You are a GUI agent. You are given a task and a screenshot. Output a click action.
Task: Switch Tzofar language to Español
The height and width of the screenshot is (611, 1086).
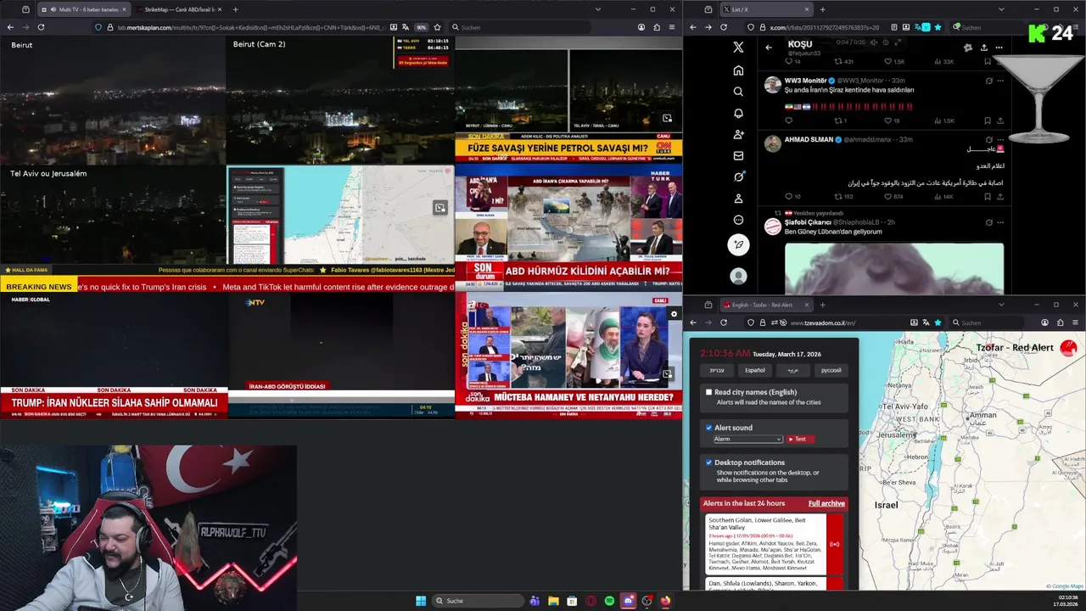[755, 370]
